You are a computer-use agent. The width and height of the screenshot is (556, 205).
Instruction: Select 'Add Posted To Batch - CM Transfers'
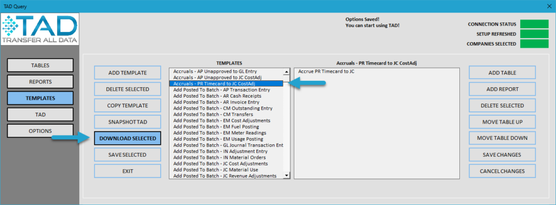pyautogui.click(x=226, y=114)
